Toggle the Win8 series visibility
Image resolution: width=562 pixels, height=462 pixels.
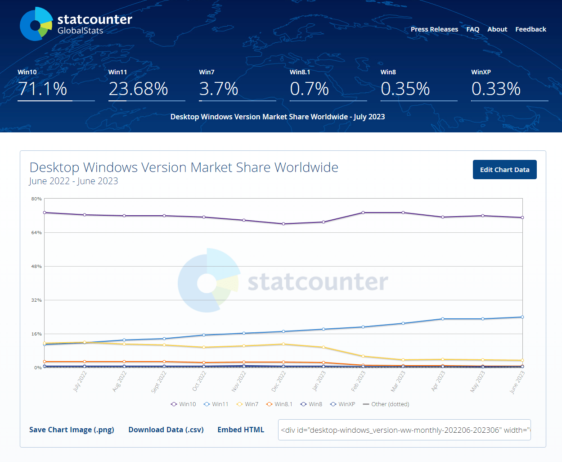click(303, 404)
